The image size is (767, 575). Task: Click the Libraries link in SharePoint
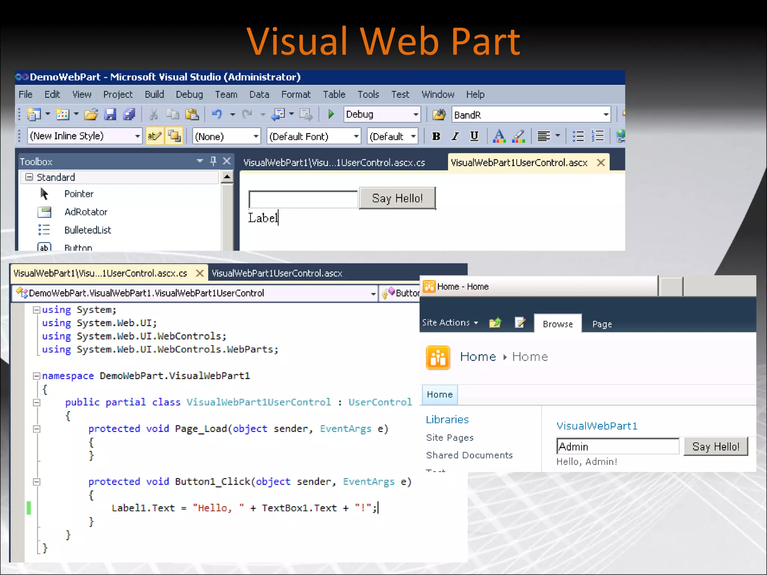pos(447,420)
